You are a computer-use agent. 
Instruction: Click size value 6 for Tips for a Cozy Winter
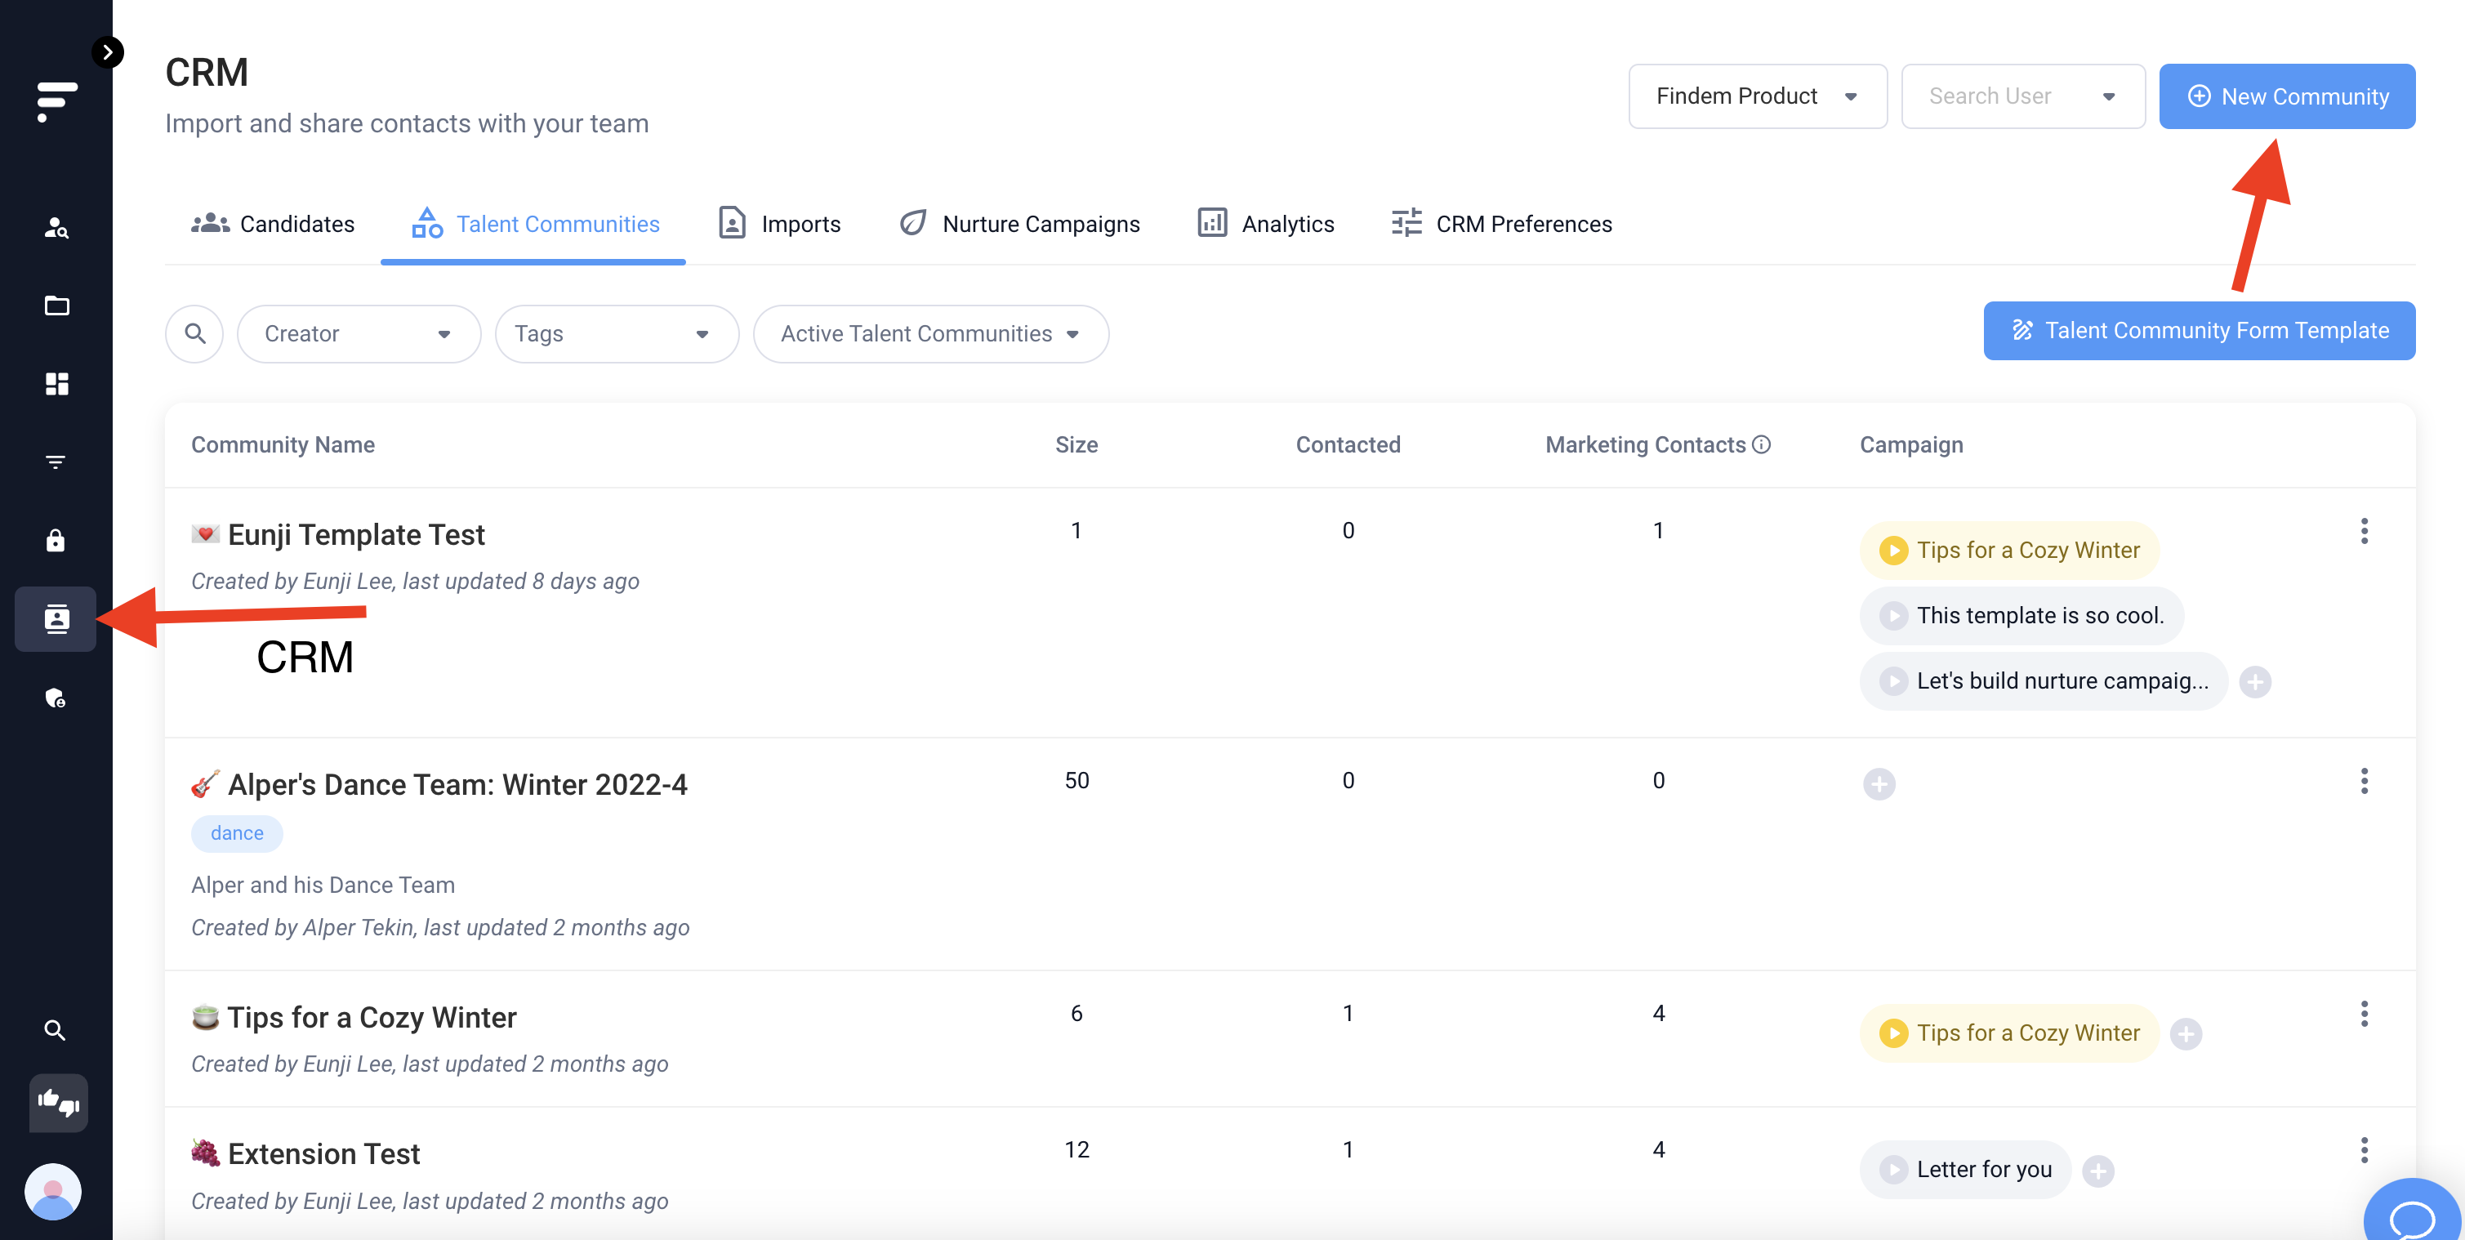1076,1013
